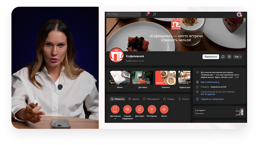Click the 2 606 подписчиков count
259x145 pixels.
pos(135,61)
